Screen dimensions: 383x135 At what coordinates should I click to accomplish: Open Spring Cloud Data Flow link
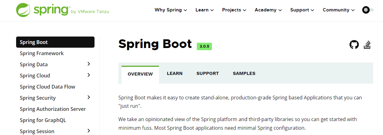(47, 87)
